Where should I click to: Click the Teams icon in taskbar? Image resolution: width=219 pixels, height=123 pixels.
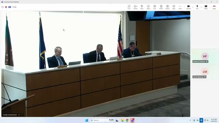point(132,120)
